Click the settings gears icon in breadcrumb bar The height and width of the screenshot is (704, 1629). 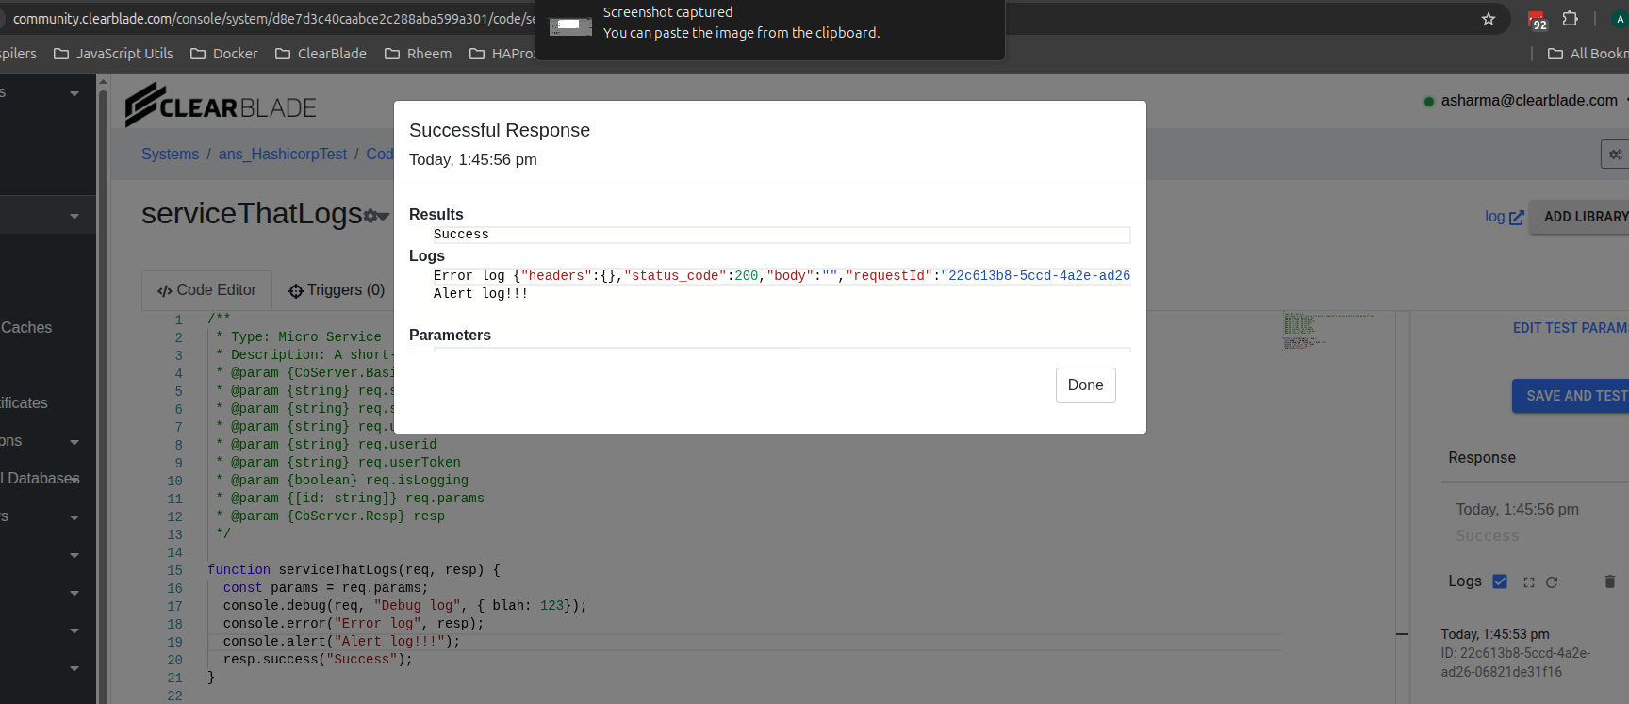pyautogui.click(x=1615, y=155)
